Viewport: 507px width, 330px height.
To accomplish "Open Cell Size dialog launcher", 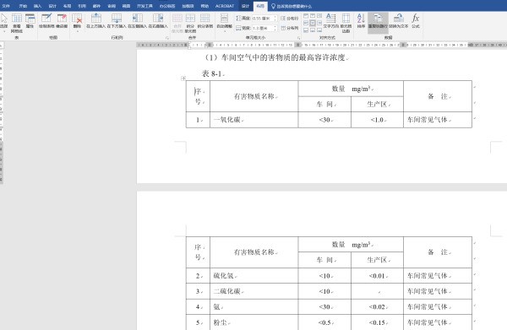I will (x=298, y=38).
